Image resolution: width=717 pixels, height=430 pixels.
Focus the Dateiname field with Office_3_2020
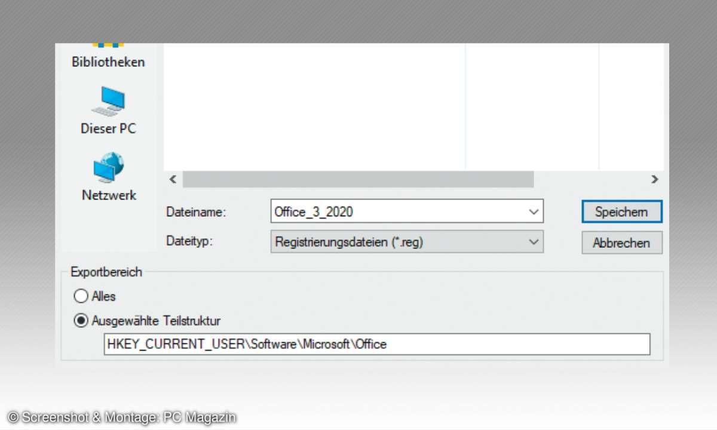tap(407, 211)
